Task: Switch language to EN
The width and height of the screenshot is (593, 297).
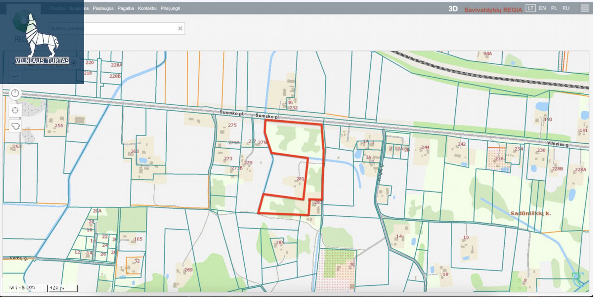Action: (x=542, y=8)
